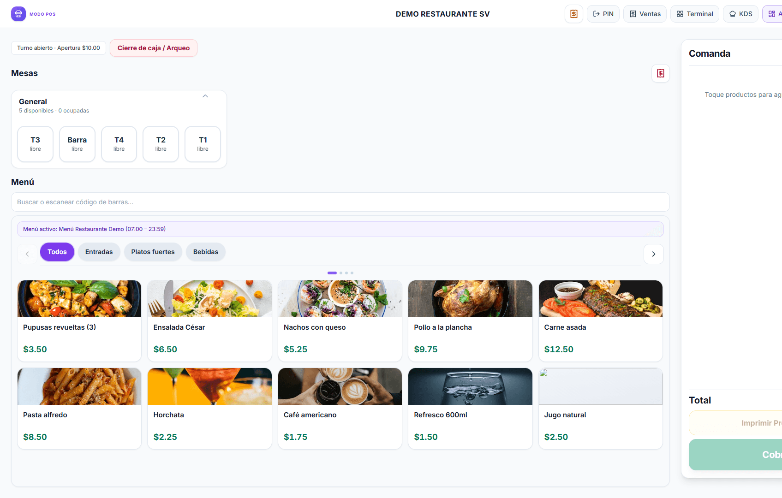Click the first active pagination dot
782x498 pixels.
coord(332,273)
